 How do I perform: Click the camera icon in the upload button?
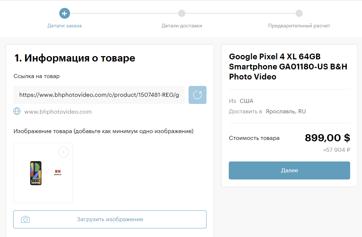tap(25, 219)
